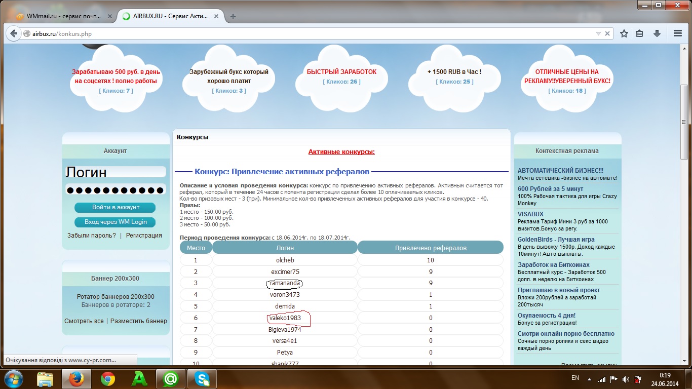Open the downloads arrow icon
This screenshot has height=389, width=692.
(x=657, y=33)
